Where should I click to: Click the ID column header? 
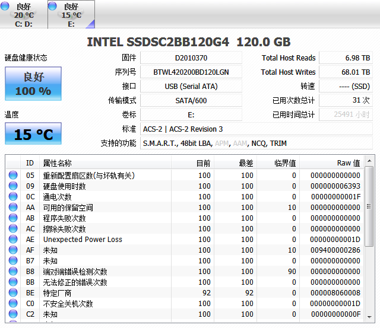pos(30,163)
